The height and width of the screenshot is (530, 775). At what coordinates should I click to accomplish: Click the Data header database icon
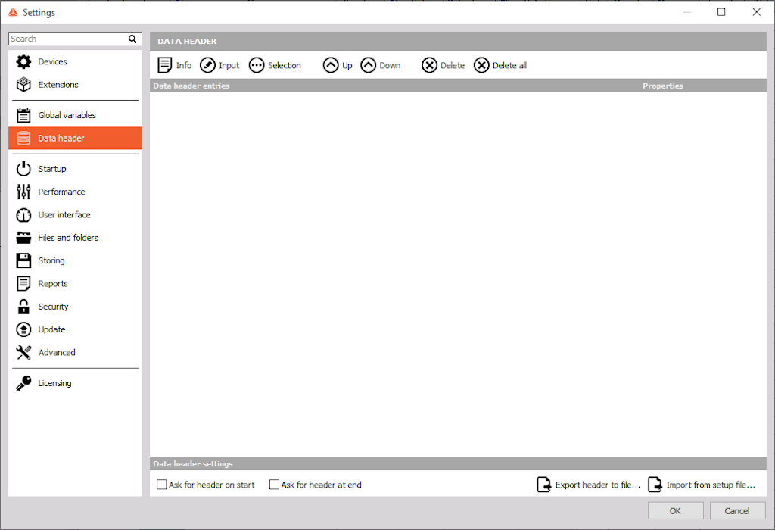click(x=23, y=138)
